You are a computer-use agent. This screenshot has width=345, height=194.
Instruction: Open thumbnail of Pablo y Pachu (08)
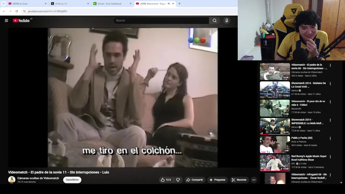(275, 145)
